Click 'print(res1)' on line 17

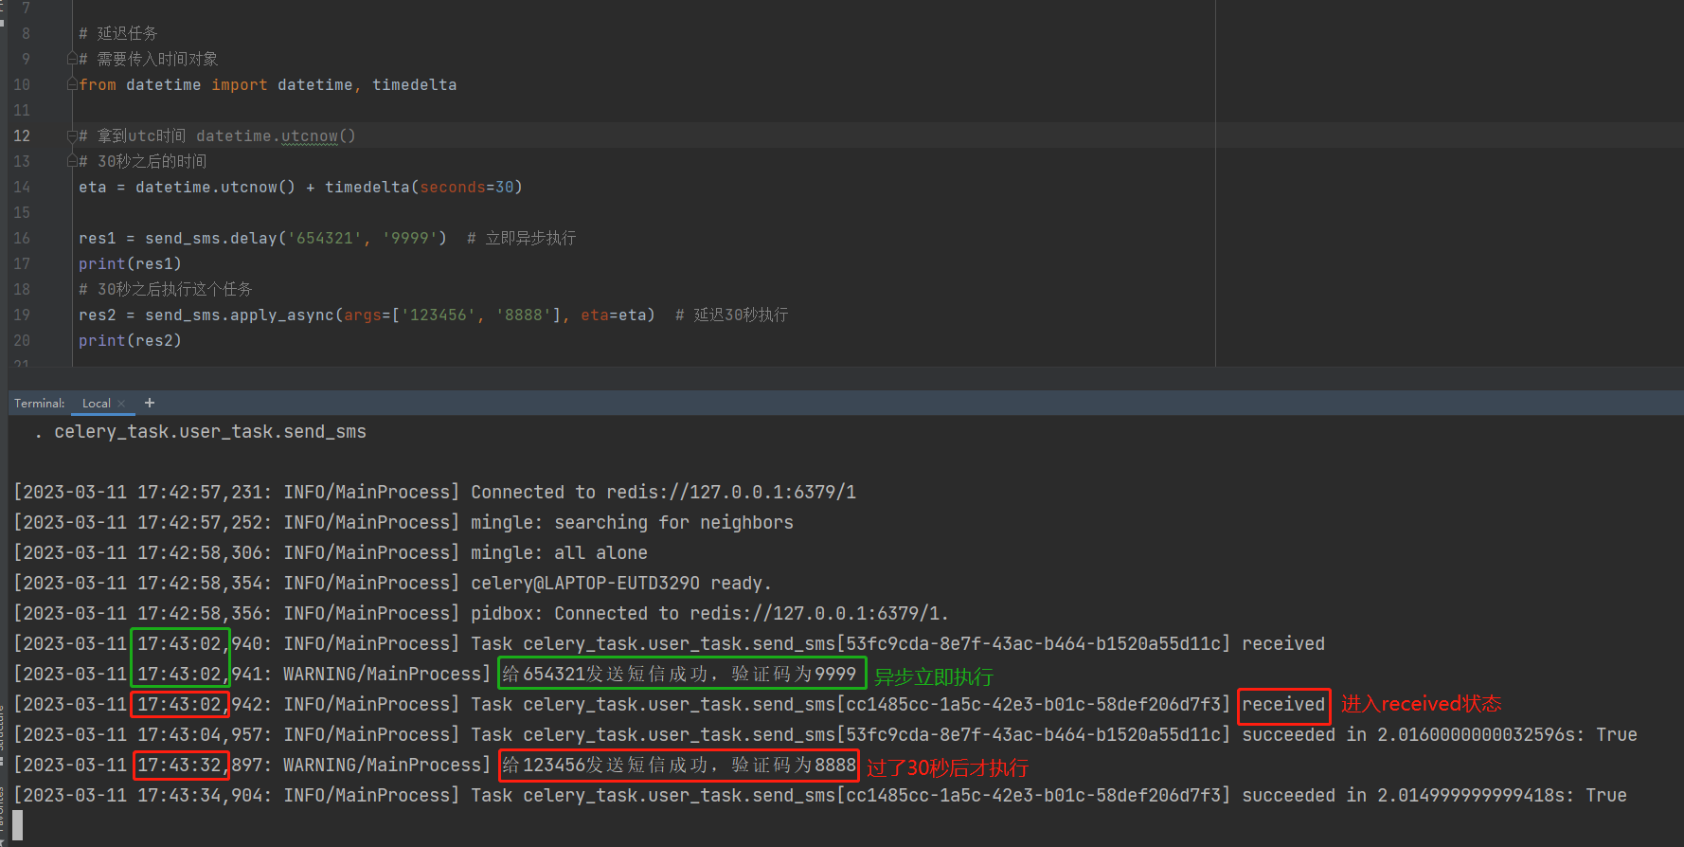click(x=130, y=263)
